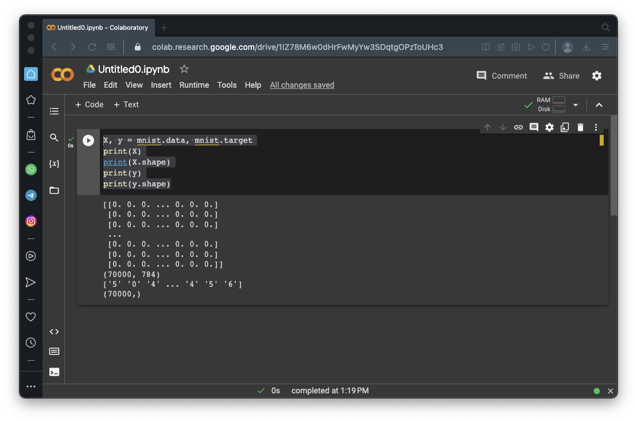Open the table of contents panel
This screenshot has width=637, height=422.
point(54,111)
